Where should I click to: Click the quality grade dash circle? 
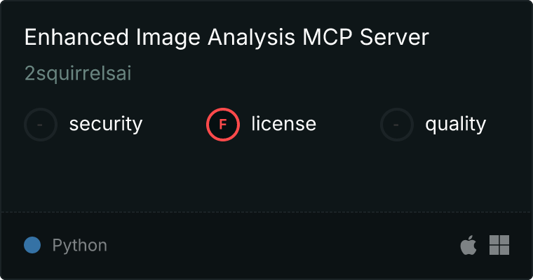click(x=397, y=125)
